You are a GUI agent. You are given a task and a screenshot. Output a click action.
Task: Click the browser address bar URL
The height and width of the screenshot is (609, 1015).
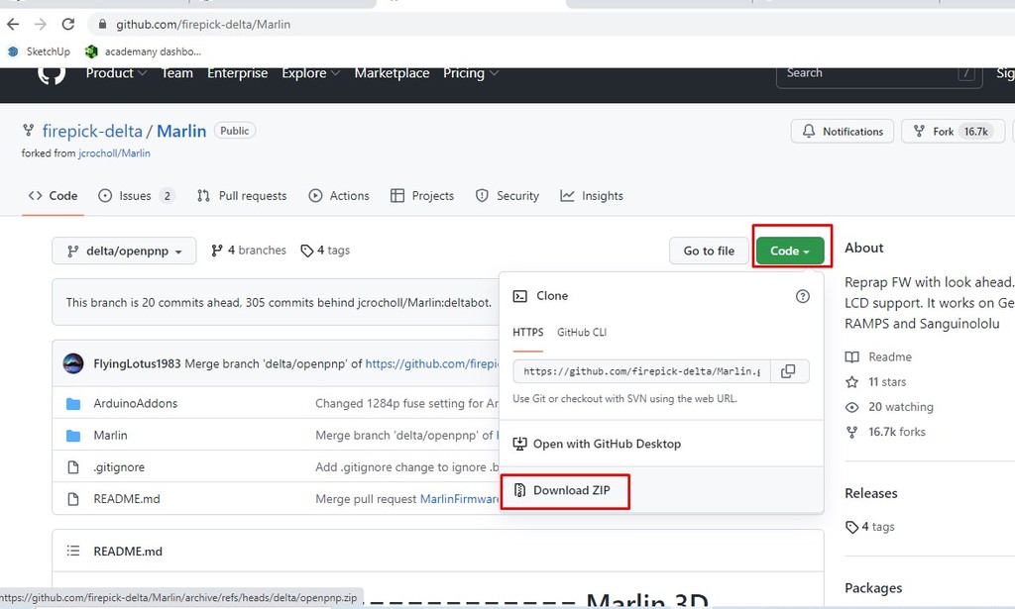pos(203,25)
